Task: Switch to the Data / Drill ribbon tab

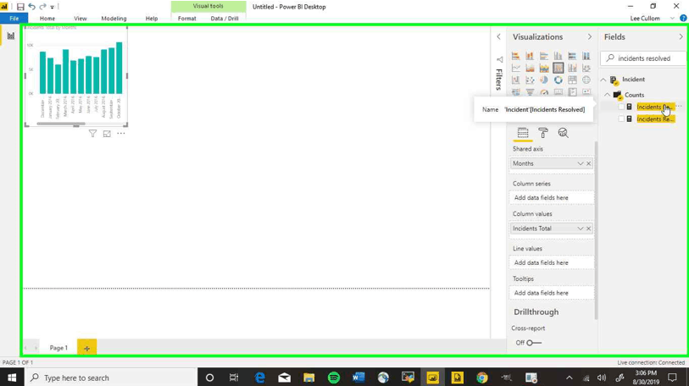Action: tap(225, 19)
